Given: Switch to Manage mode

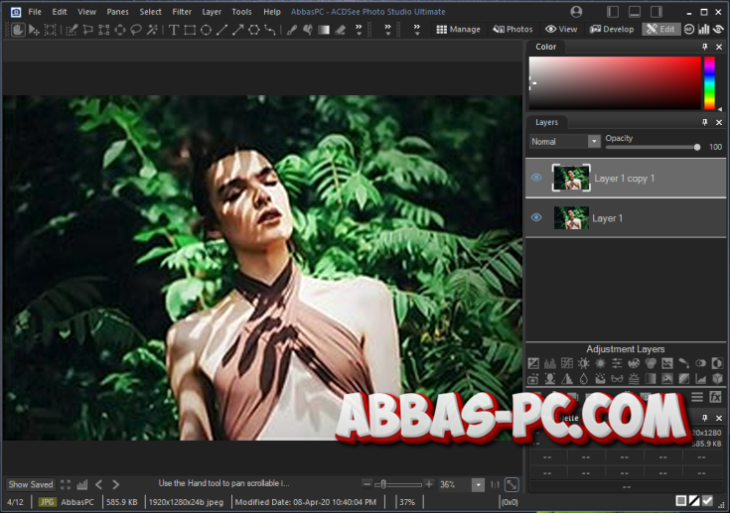Looking at the screenshot, I should pos(458,30).
